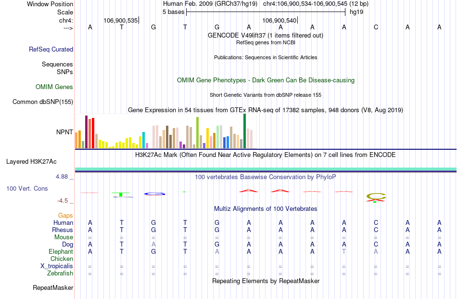Click the chr4: base position label
457x299 pixels.
coord(66,20)
